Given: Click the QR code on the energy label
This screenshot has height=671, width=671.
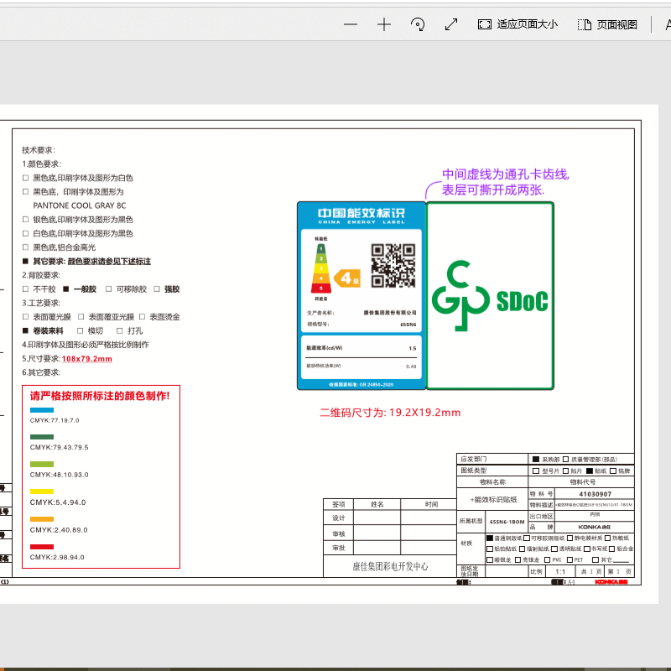Looking at the screenshot, I should click(393, 265).
